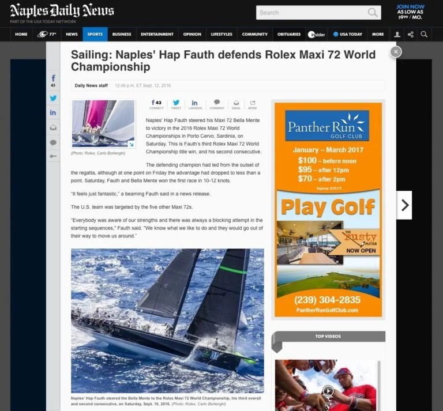Click the article headline text

(x=223, y=61)
